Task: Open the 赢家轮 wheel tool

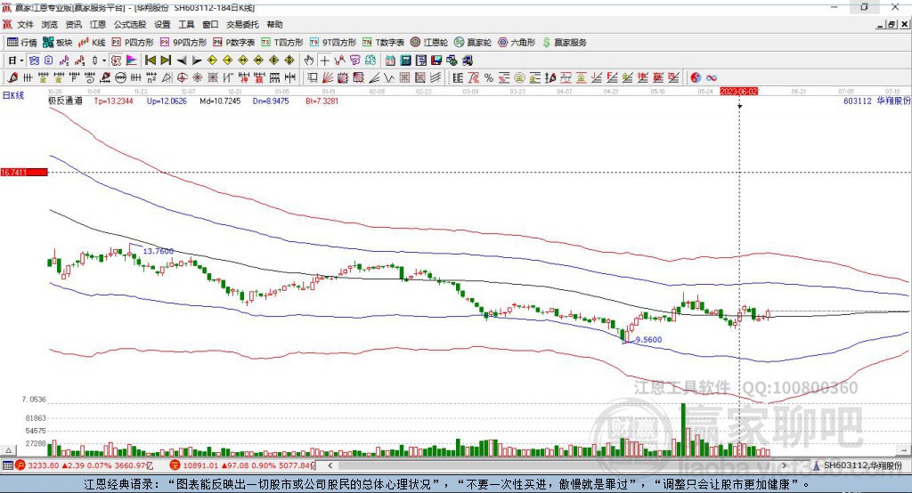Action: pos(473,43)
